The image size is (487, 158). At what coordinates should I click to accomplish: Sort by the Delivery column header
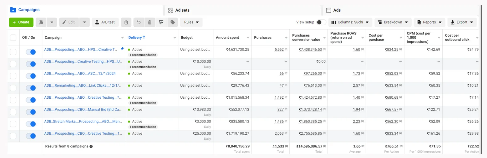tap(137, 37)
